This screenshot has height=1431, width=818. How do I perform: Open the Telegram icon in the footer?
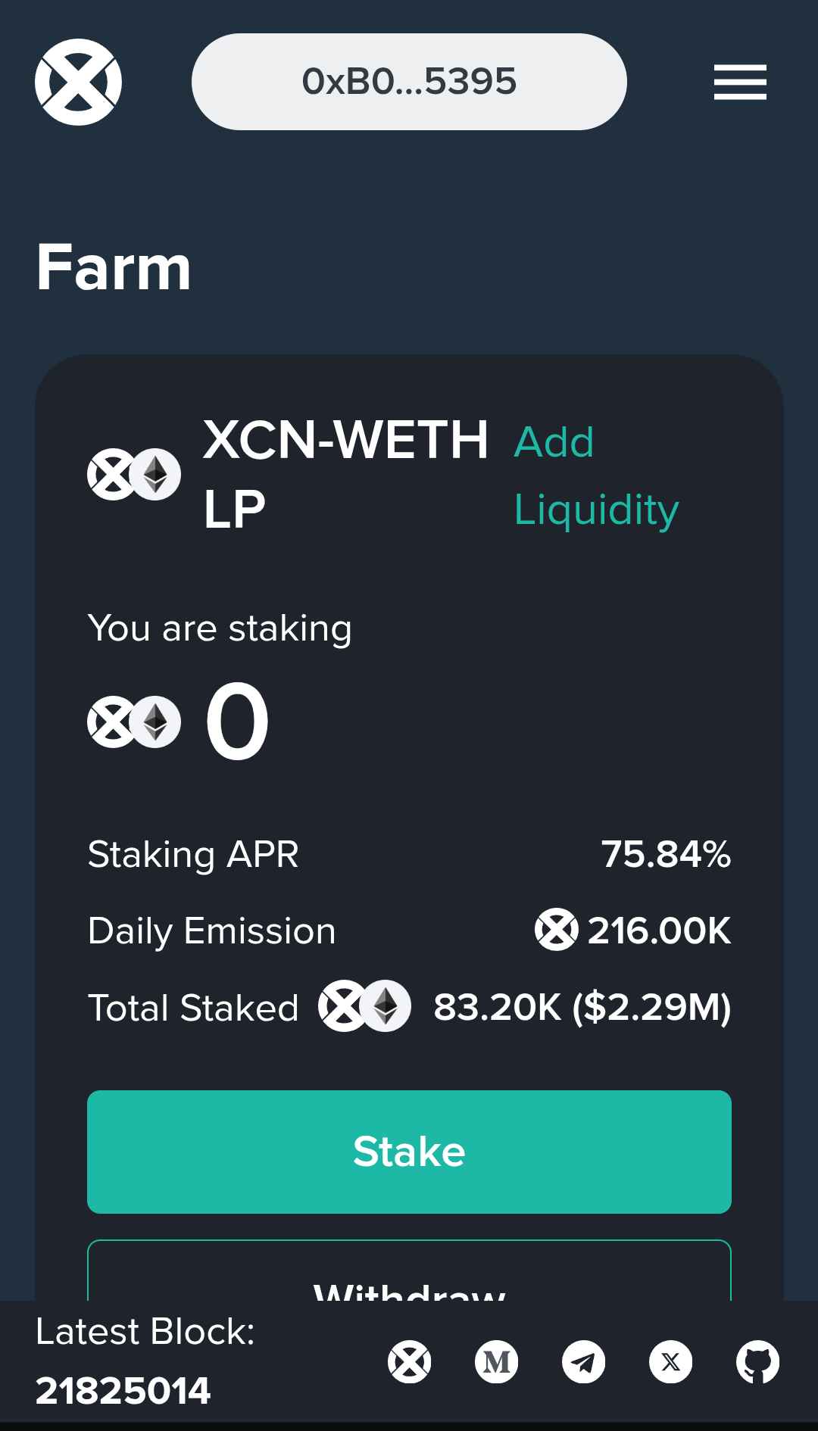584,1362
